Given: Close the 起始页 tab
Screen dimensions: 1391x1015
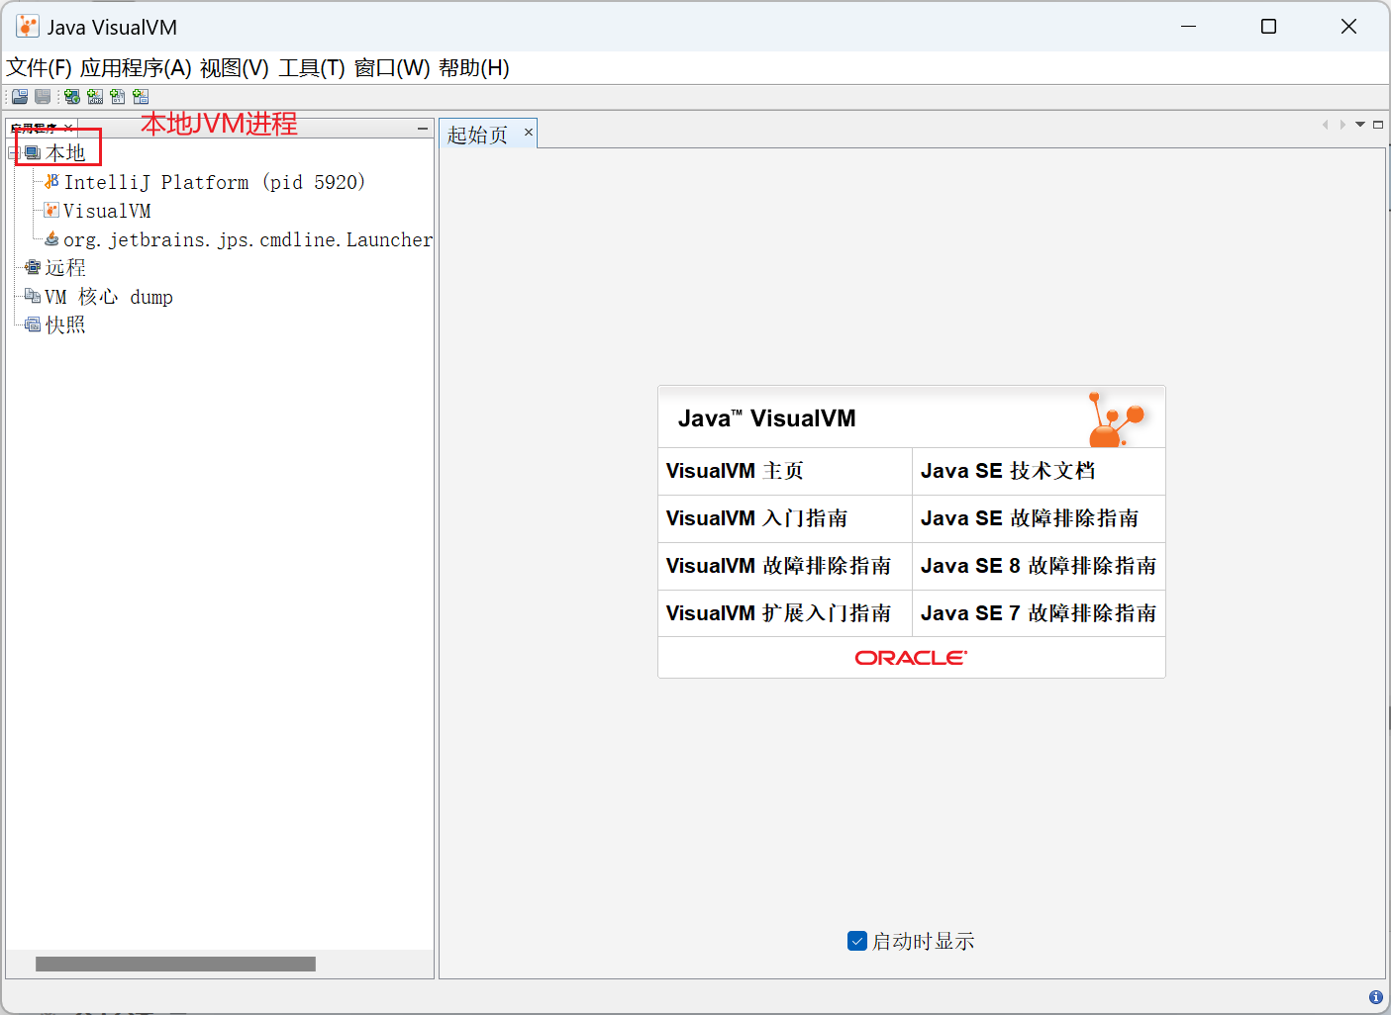Looking at the screenshot, I should coord(529,132).
